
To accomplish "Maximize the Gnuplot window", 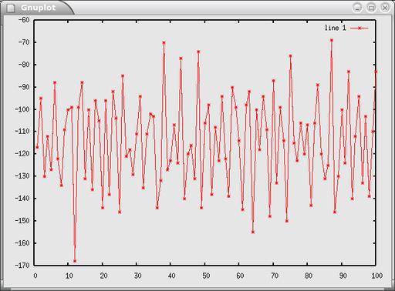I will click(371, 8).
